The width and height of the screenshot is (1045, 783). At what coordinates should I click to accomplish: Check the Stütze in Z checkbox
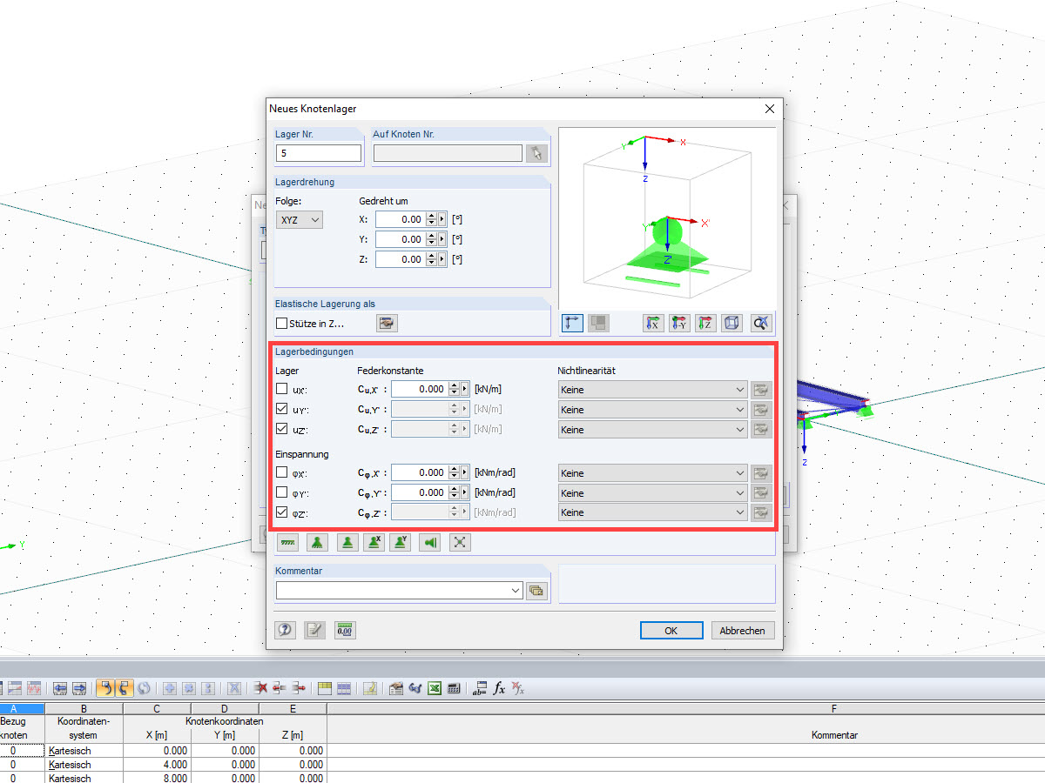click(x=281, y=324)
